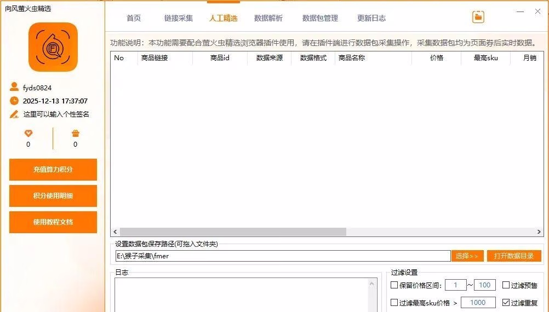Click the gift box icon in the sidebar

click(x=75, y=133)
